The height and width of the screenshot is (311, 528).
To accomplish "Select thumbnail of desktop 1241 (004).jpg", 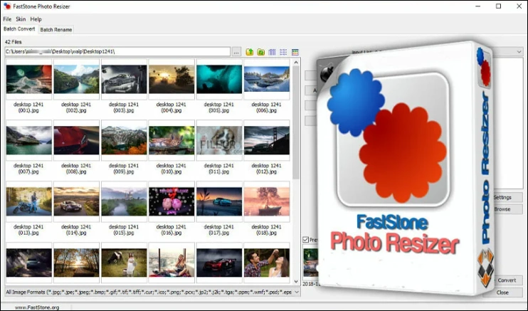I will (171, 79).
